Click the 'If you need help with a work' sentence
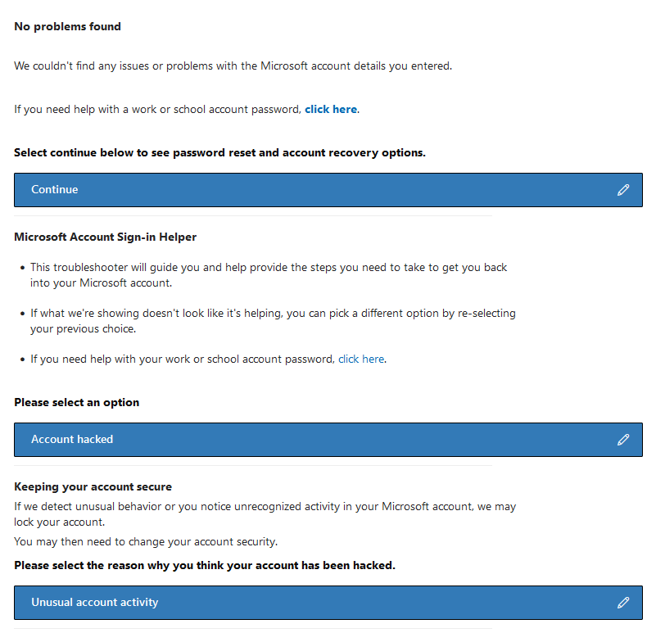Viewport: 665px width, 633px height. tap(158, 109)
